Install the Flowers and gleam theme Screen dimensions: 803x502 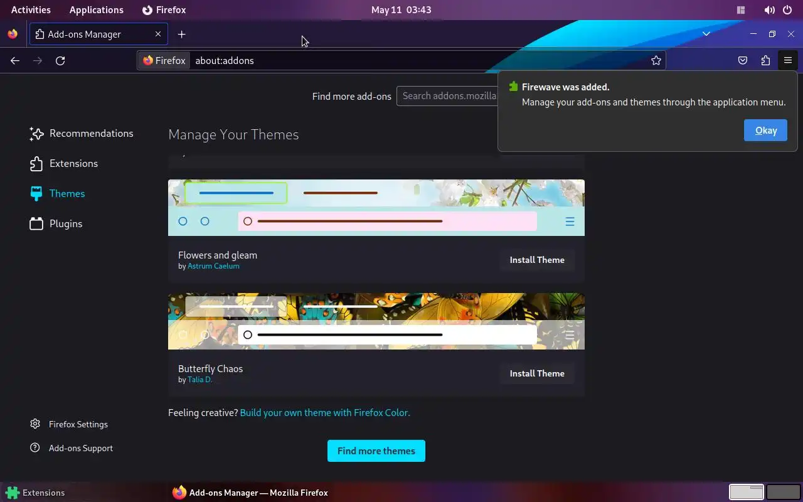coord(537,260)
